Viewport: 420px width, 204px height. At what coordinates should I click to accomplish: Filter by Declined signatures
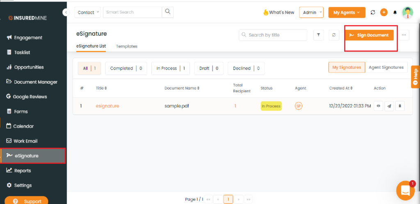(246, 68)
